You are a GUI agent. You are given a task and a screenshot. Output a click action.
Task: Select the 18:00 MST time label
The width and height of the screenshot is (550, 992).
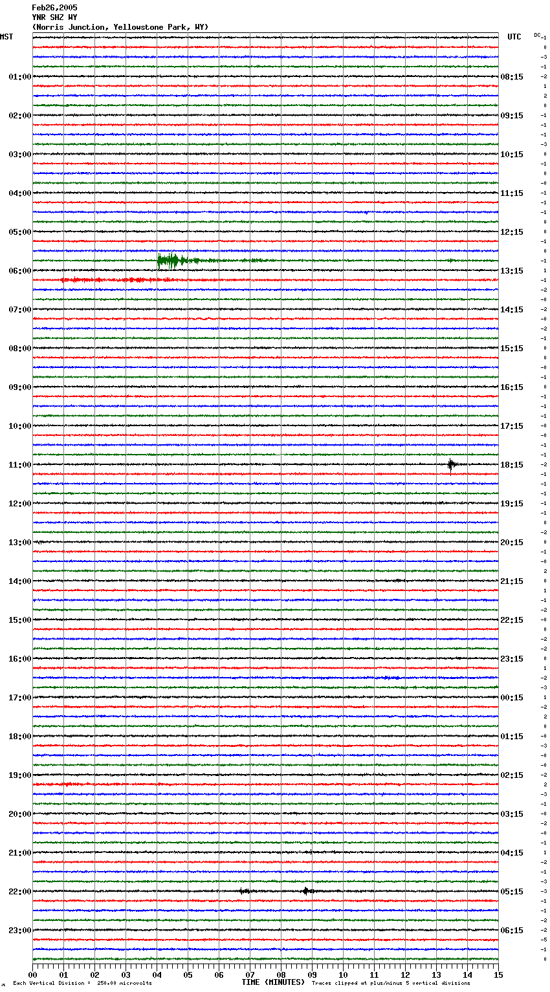click(20, 737)
